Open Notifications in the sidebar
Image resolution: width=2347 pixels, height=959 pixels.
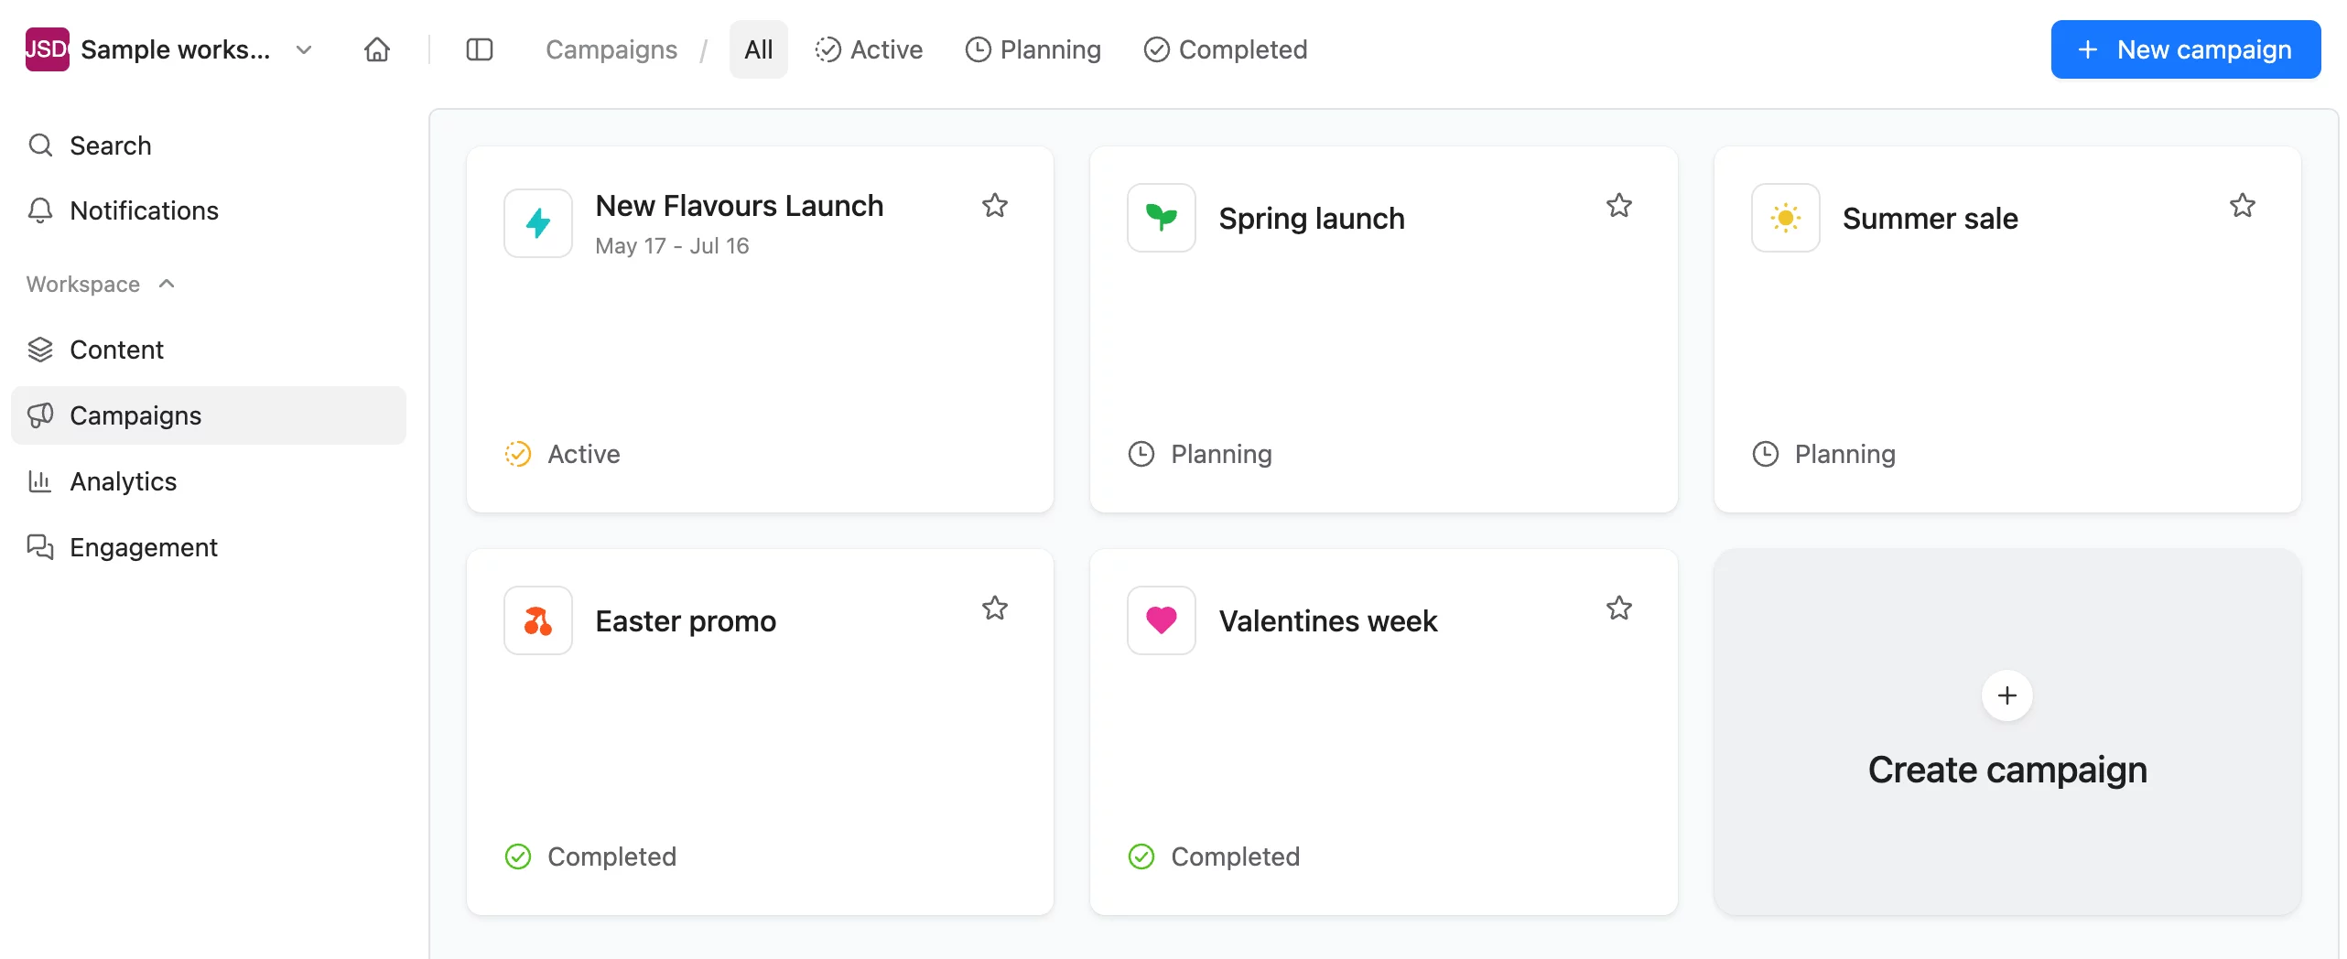pos(144,210)
